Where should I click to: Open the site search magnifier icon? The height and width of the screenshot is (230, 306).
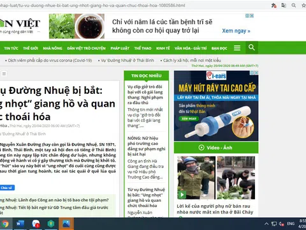tap(252, 47)
